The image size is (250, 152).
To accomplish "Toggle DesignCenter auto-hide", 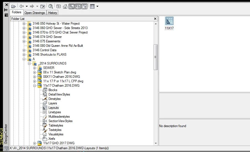I will point(6,10).
